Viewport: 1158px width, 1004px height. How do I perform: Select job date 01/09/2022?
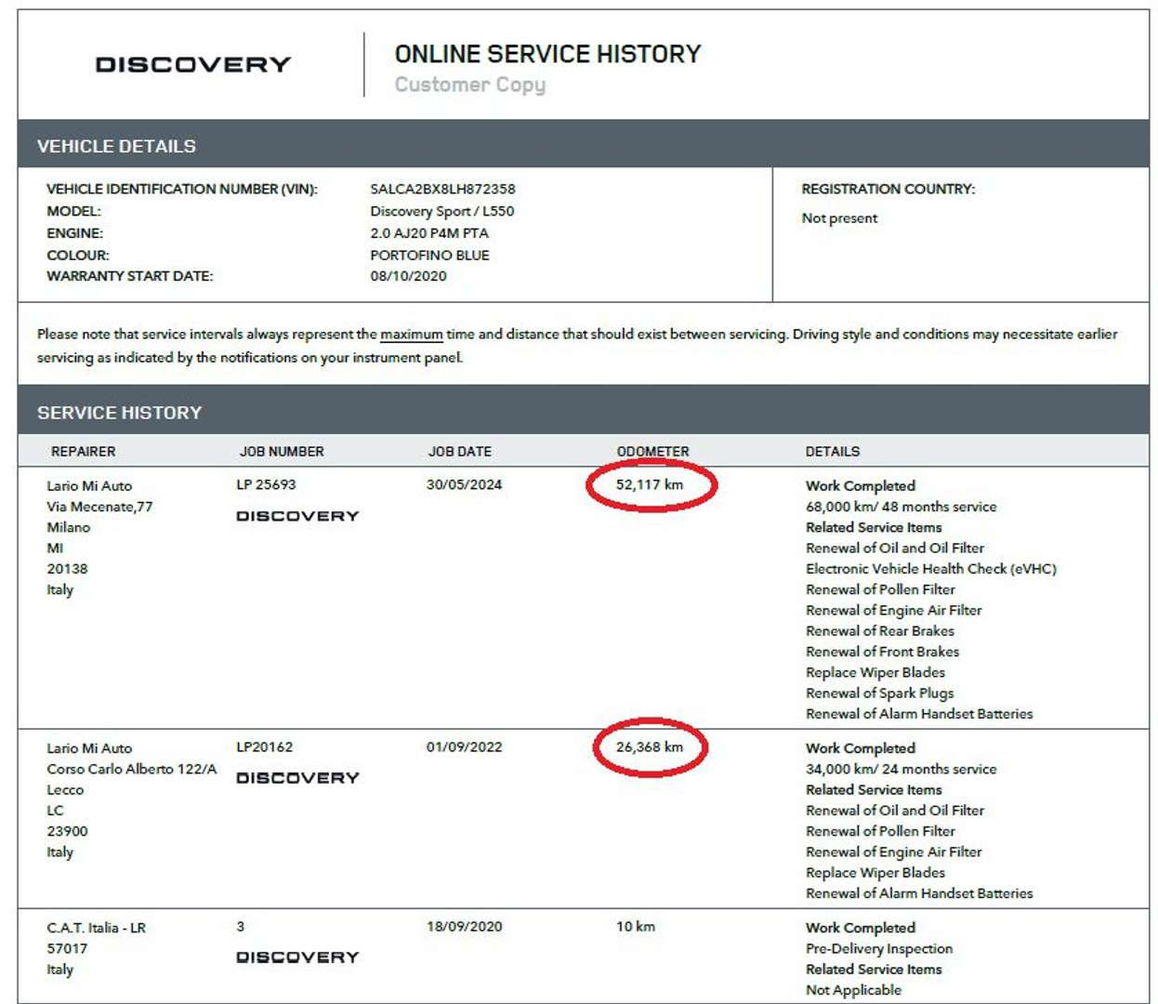tap(464, 746)
